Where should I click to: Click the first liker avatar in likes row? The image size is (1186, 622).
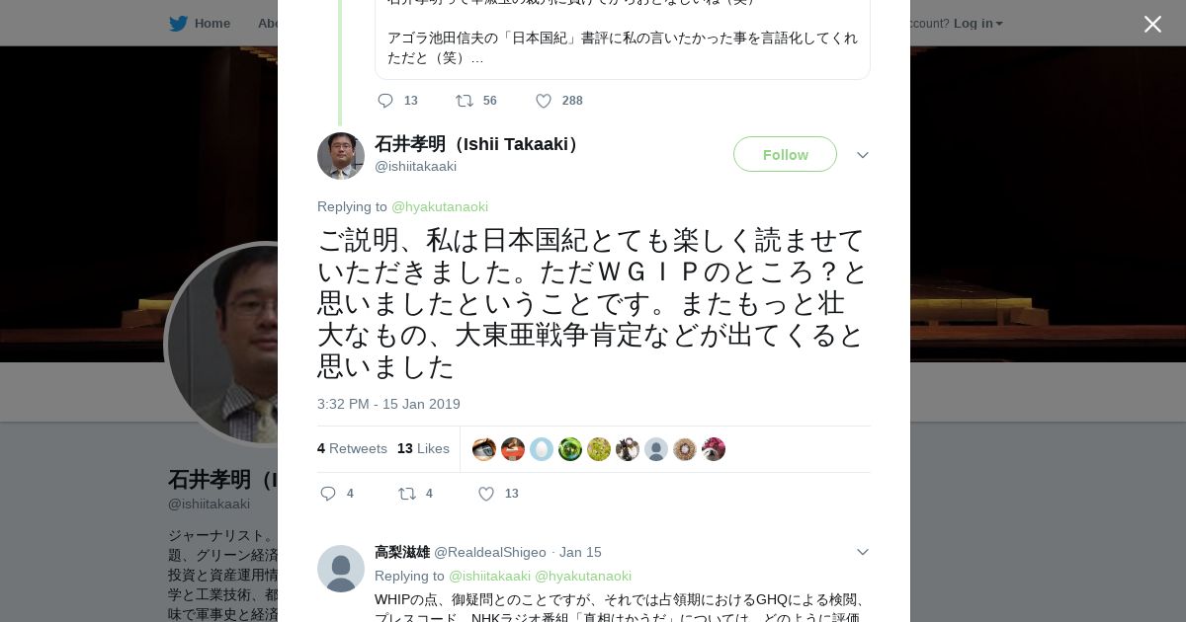tap(484, 449)
